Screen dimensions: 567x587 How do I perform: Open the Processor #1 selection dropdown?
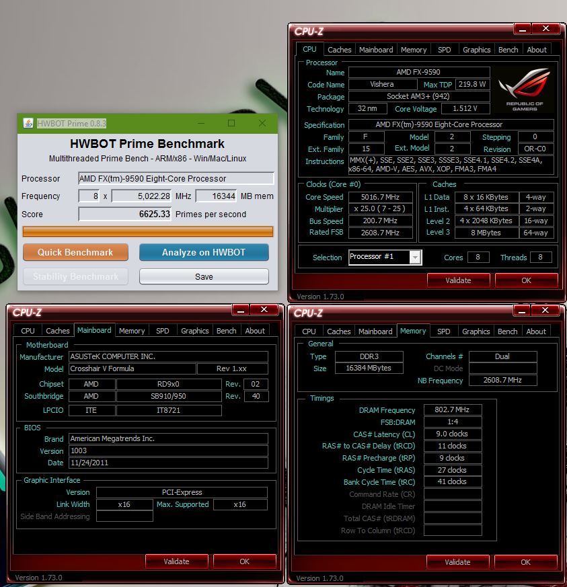pyautogui.click(x=415, y=257)
